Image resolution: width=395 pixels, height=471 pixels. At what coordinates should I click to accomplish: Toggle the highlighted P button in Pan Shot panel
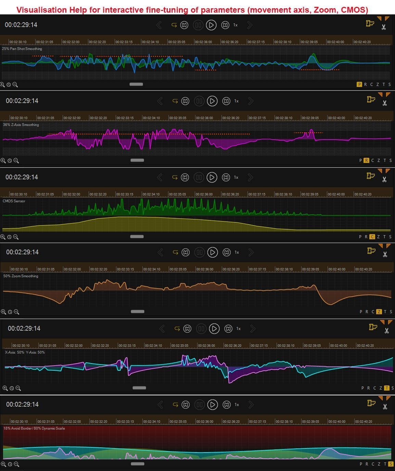tap(359, 85)
